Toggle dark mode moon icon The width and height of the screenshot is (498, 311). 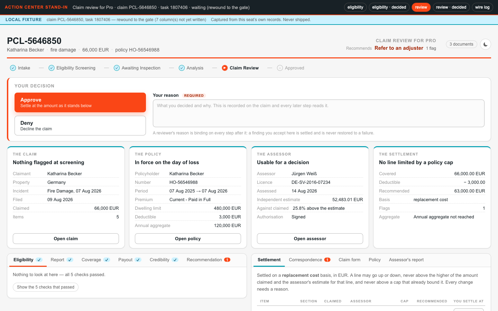pyautogui.click(x=486, y=44)
